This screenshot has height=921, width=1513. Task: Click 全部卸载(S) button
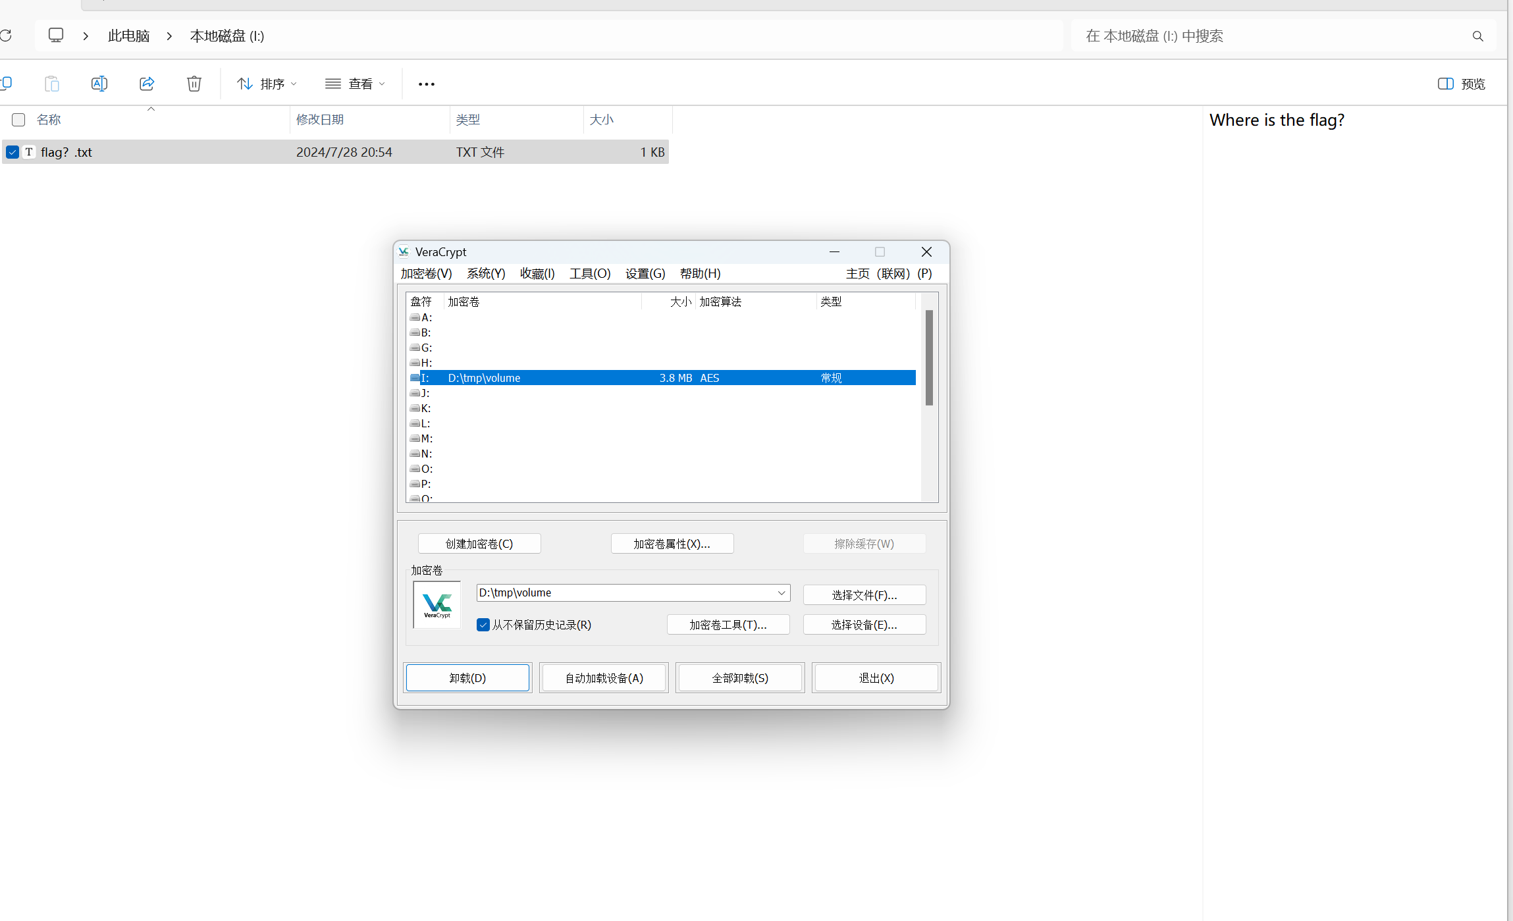tap(740, 678)
